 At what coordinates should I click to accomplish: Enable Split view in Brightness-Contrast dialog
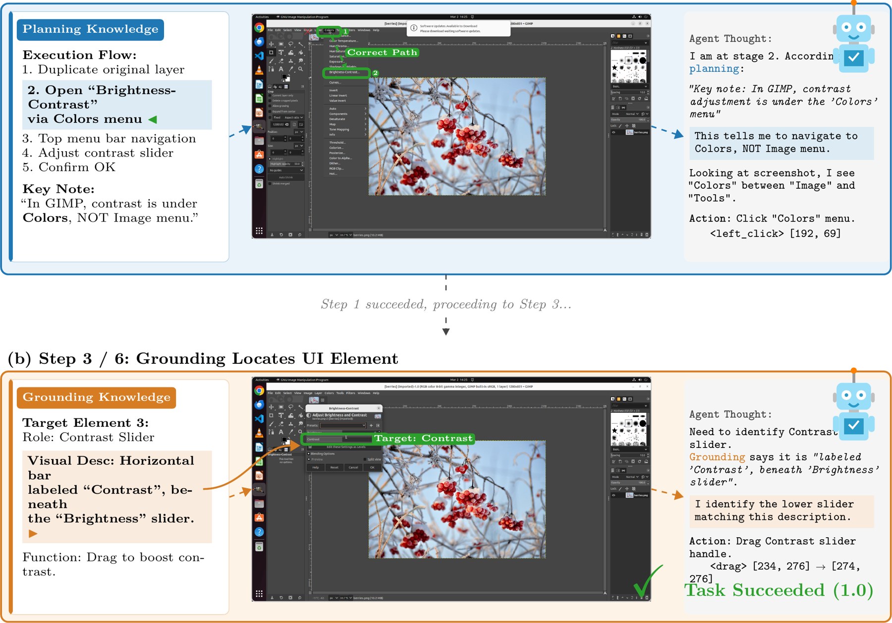[x=365, y=459]
